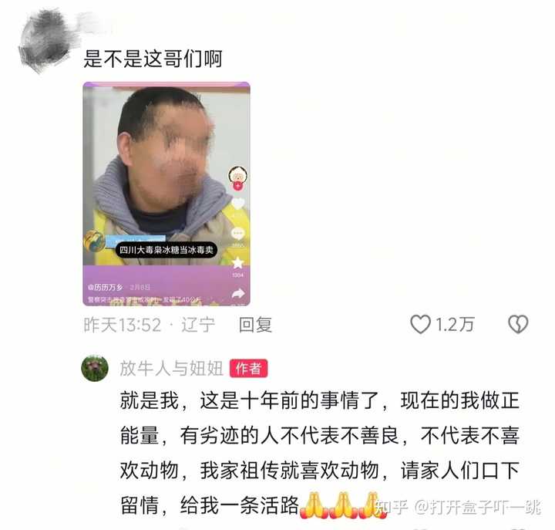Screen dimensions: 555x530
Task: Click the @历历万乡 username in thumbnail
Action: tap(106, 287)
